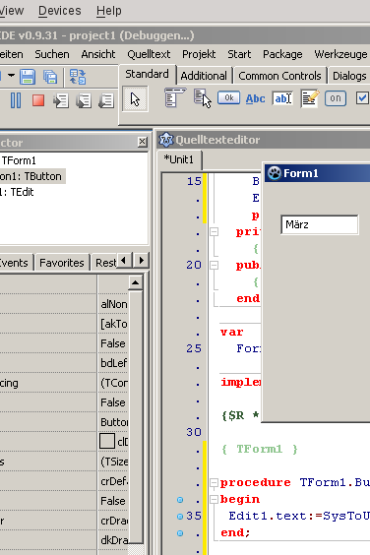Image resolution: width=370 pixels, height=555 pixels.
Task: Pick the TPopupMenu component icon
Action: coord(203,98)
